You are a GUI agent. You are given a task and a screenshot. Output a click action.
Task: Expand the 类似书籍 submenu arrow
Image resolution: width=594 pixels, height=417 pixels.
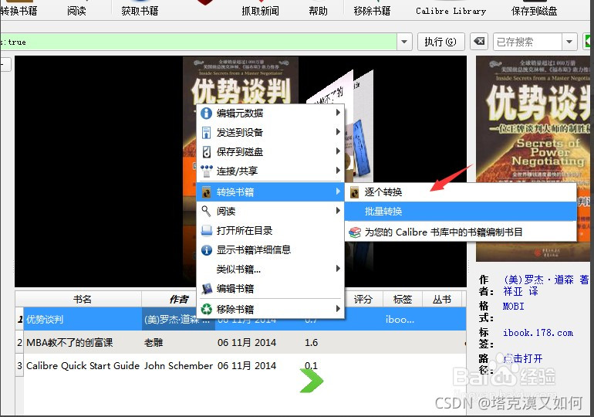(338, 269)
